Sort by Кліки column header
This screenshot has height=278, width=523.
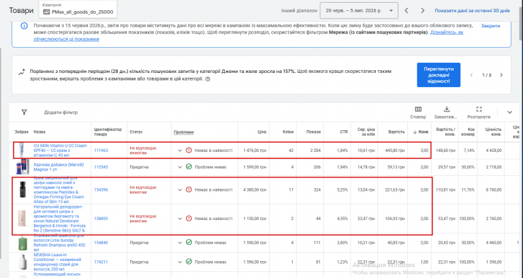pyautogui.click(x=288, y=132)
